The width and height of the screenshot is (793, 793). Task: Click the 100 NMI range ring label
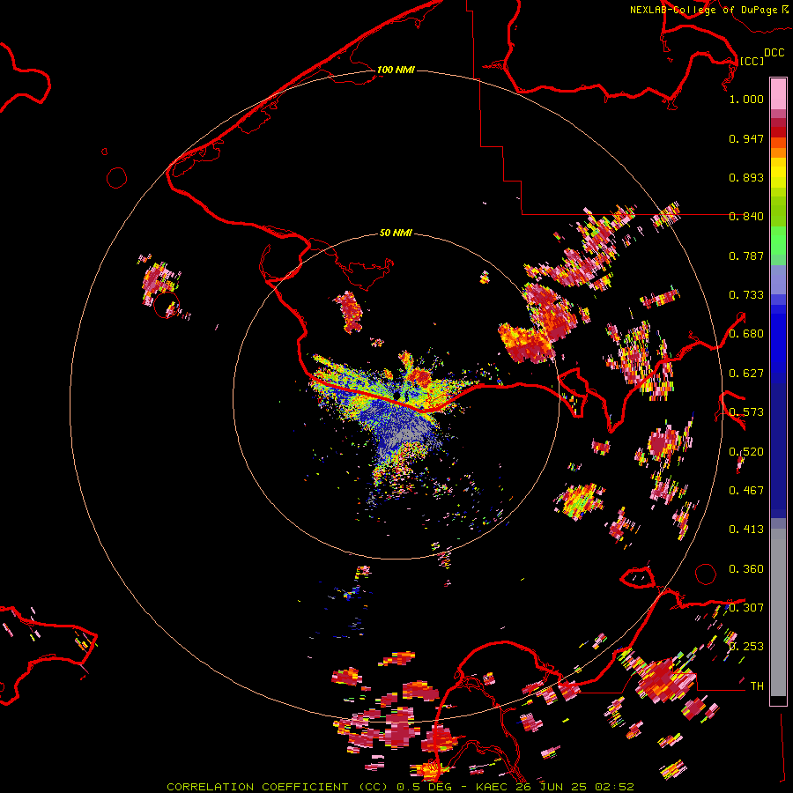(396, 70)
